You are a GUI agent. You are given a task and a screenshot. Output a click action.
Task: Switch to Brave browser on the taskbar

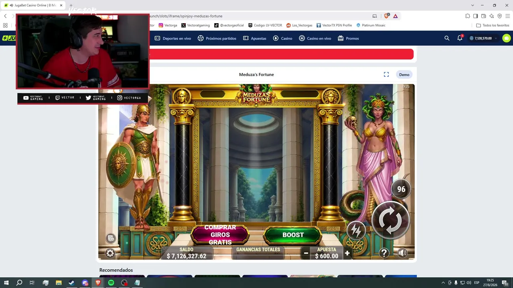(98, 283)
